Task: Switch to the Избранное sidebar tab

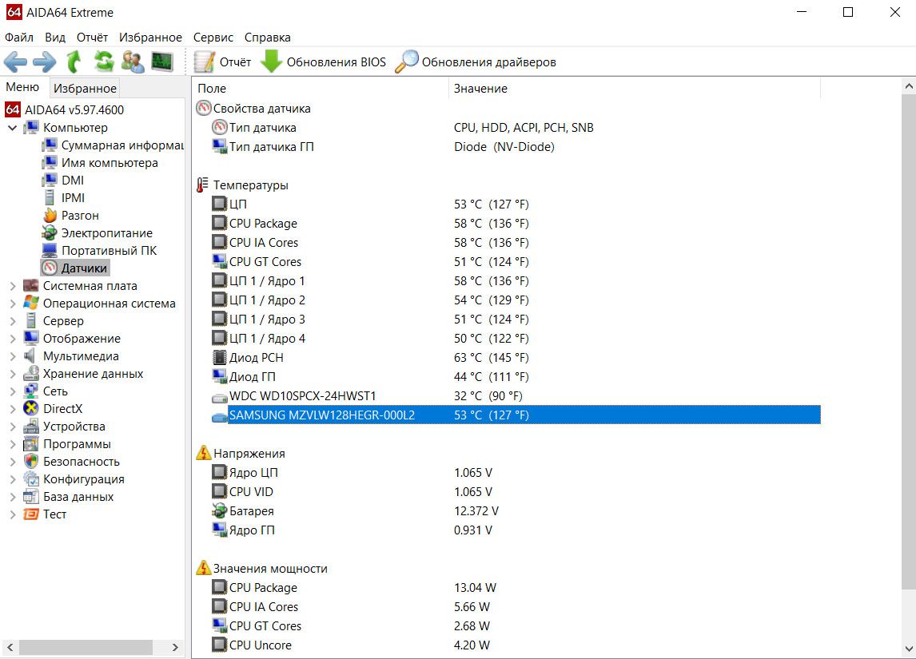Action: pyautogui.click(x=85, y=88)
